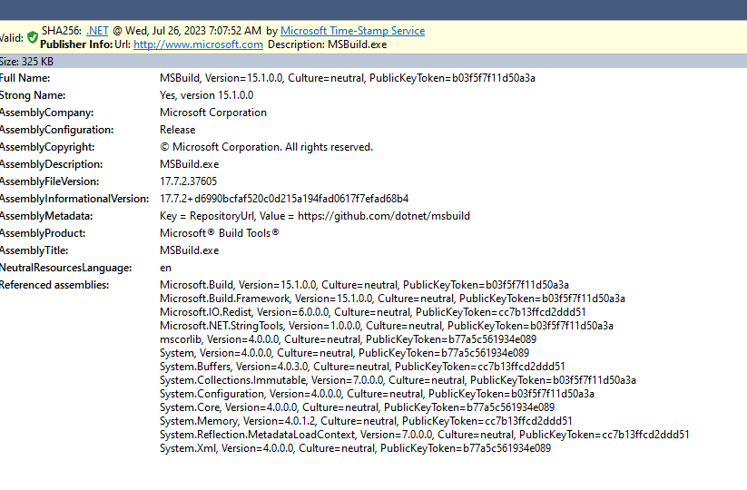Select the 'AssemblyProduct:' label
This screenshot has width=747, height=490.
pos(43,233)
